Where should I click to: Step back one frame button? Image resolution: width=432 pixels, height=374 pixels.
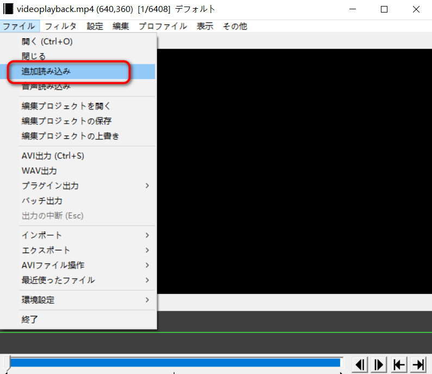[x=360, y=365]
